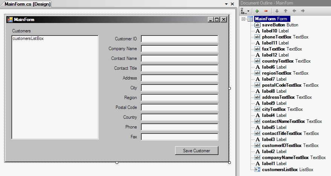Click the Company Name text field
This screenshot has width=331, height=176.
(179, 49)
